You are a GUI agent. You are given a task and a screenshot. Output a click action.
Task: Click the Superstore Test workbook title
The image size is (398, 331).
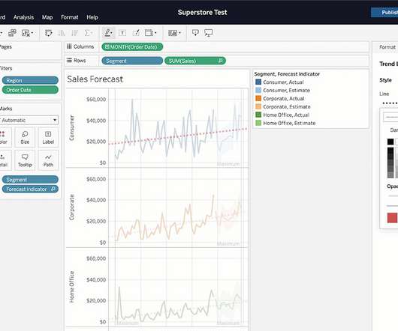202,13
